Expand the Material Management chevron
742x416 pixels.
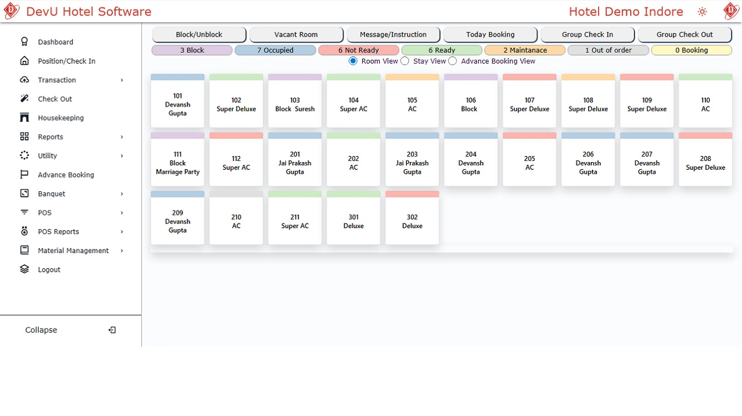(x=122, y=251)
